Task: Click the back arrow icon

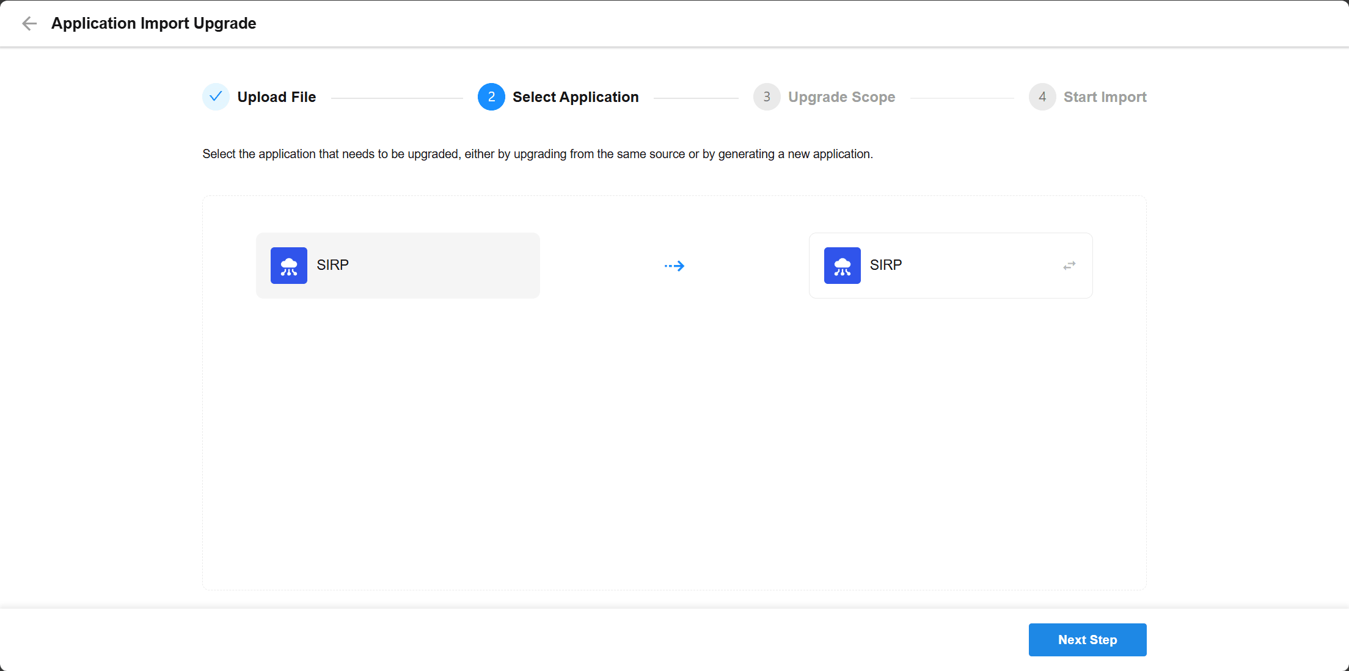Action: [x=29, y=23]
